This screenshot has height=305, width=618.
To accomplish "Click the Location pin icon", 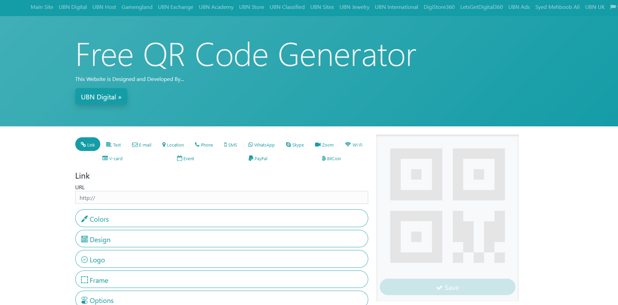I will [164, 144].
